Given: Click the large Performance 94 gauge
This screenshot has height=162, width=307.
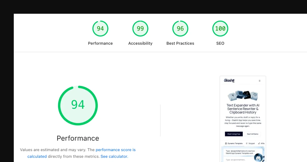Looking at the screenshot, I should pos(78,105).
